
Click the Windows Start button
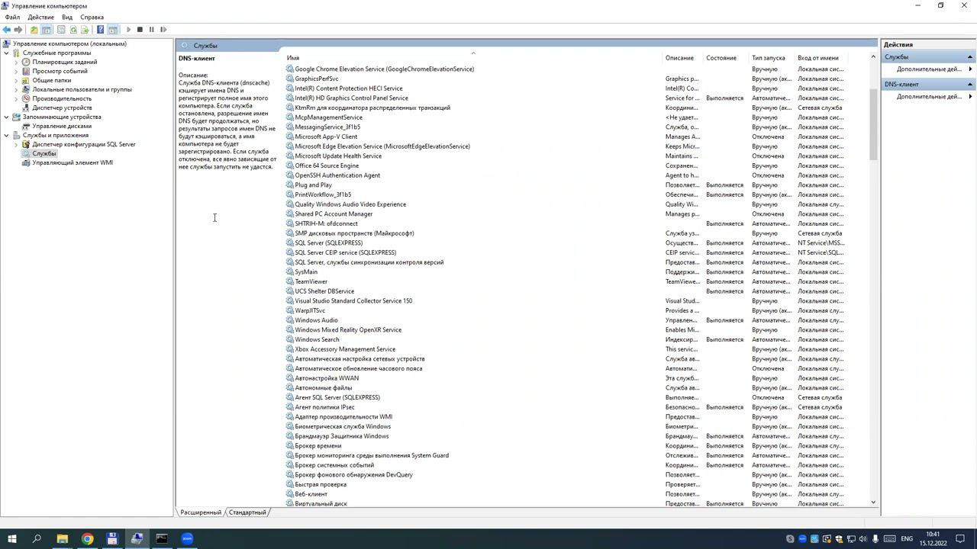pyautogui.click(x=11, y=539)
